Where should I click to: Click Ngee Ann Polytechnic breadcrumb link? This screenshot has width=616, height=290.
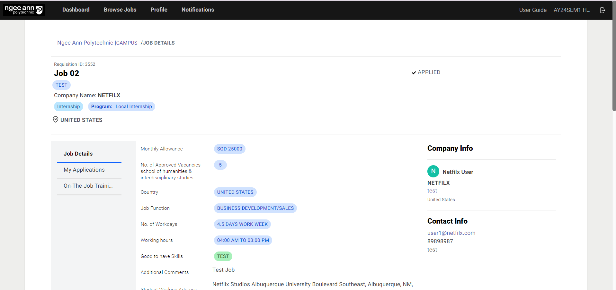85,43
